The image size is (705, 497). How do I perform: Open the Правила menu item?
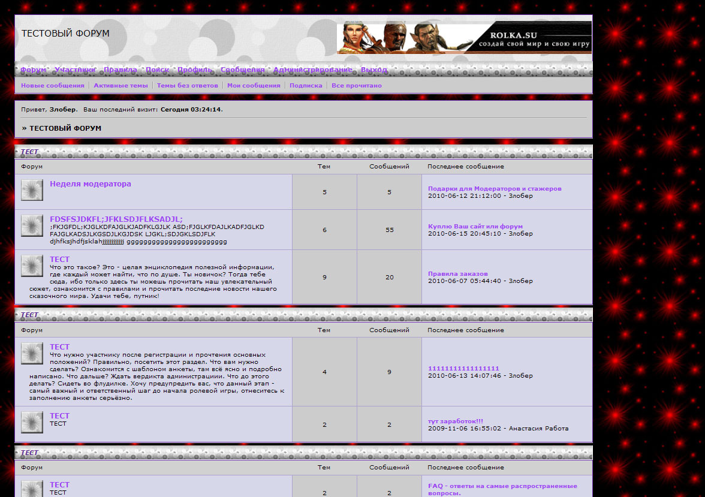120,70
